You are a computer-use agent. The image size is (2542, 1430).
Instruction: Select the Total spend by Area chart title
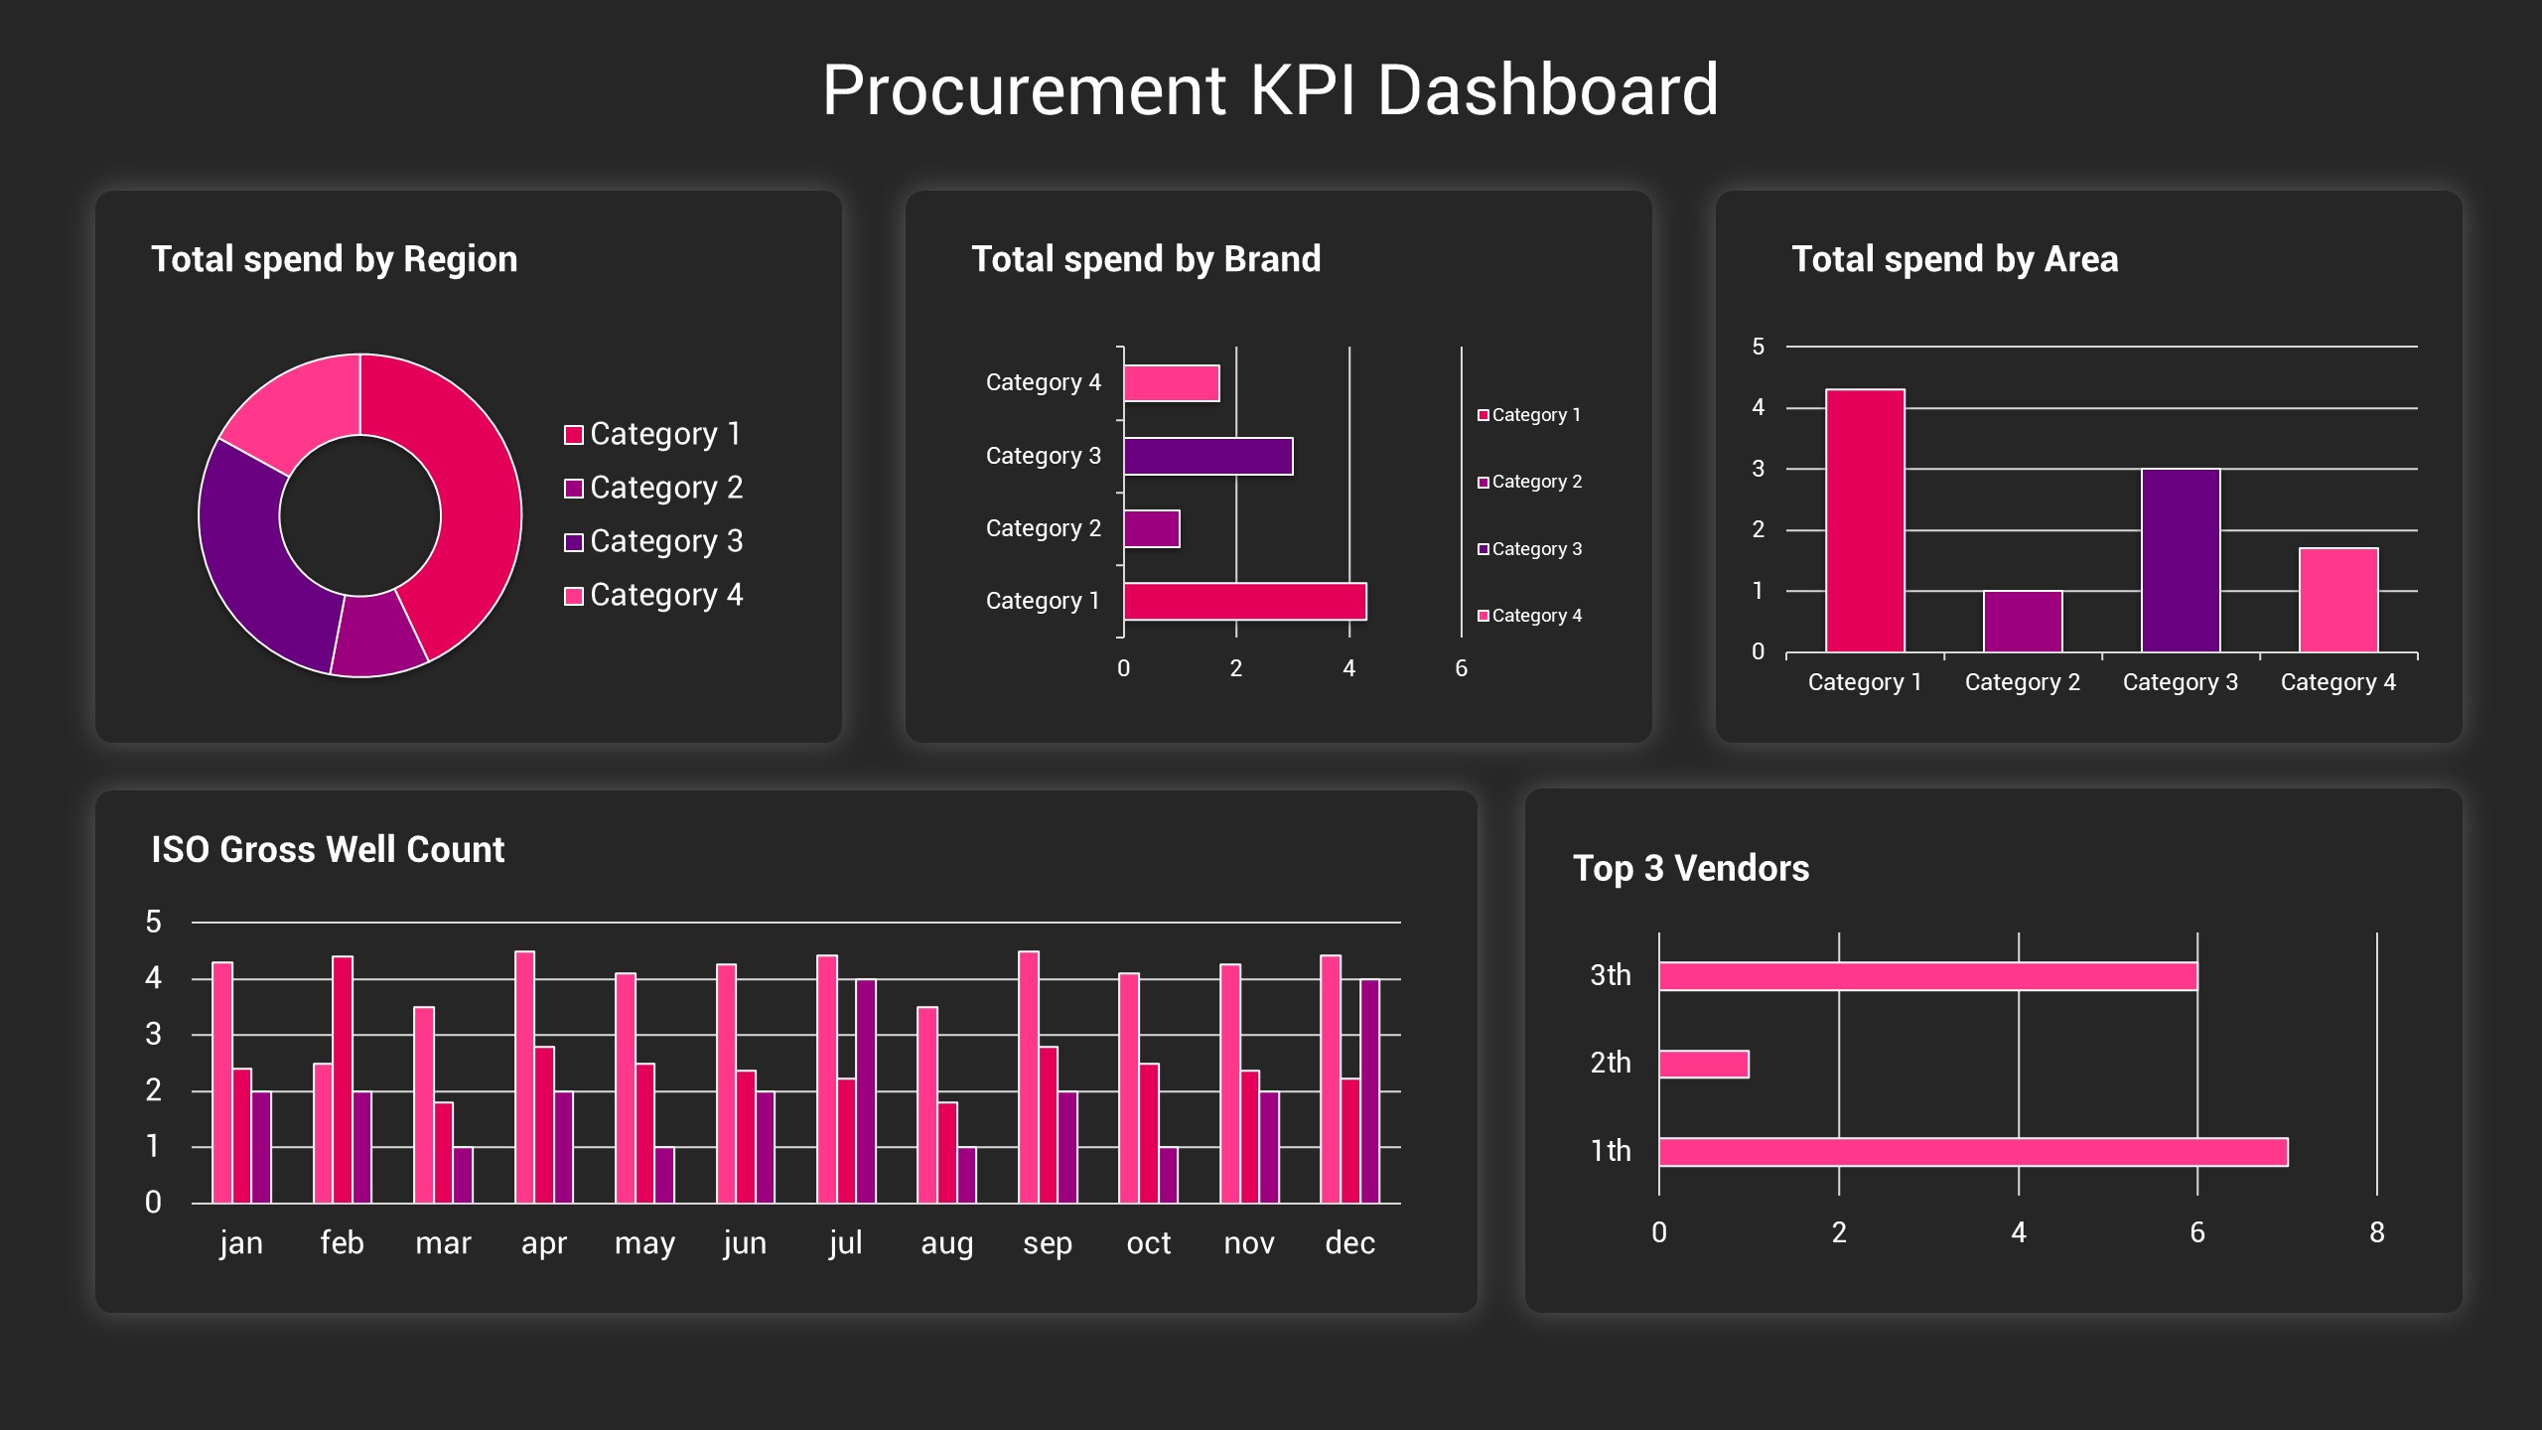pos(1955,259)
